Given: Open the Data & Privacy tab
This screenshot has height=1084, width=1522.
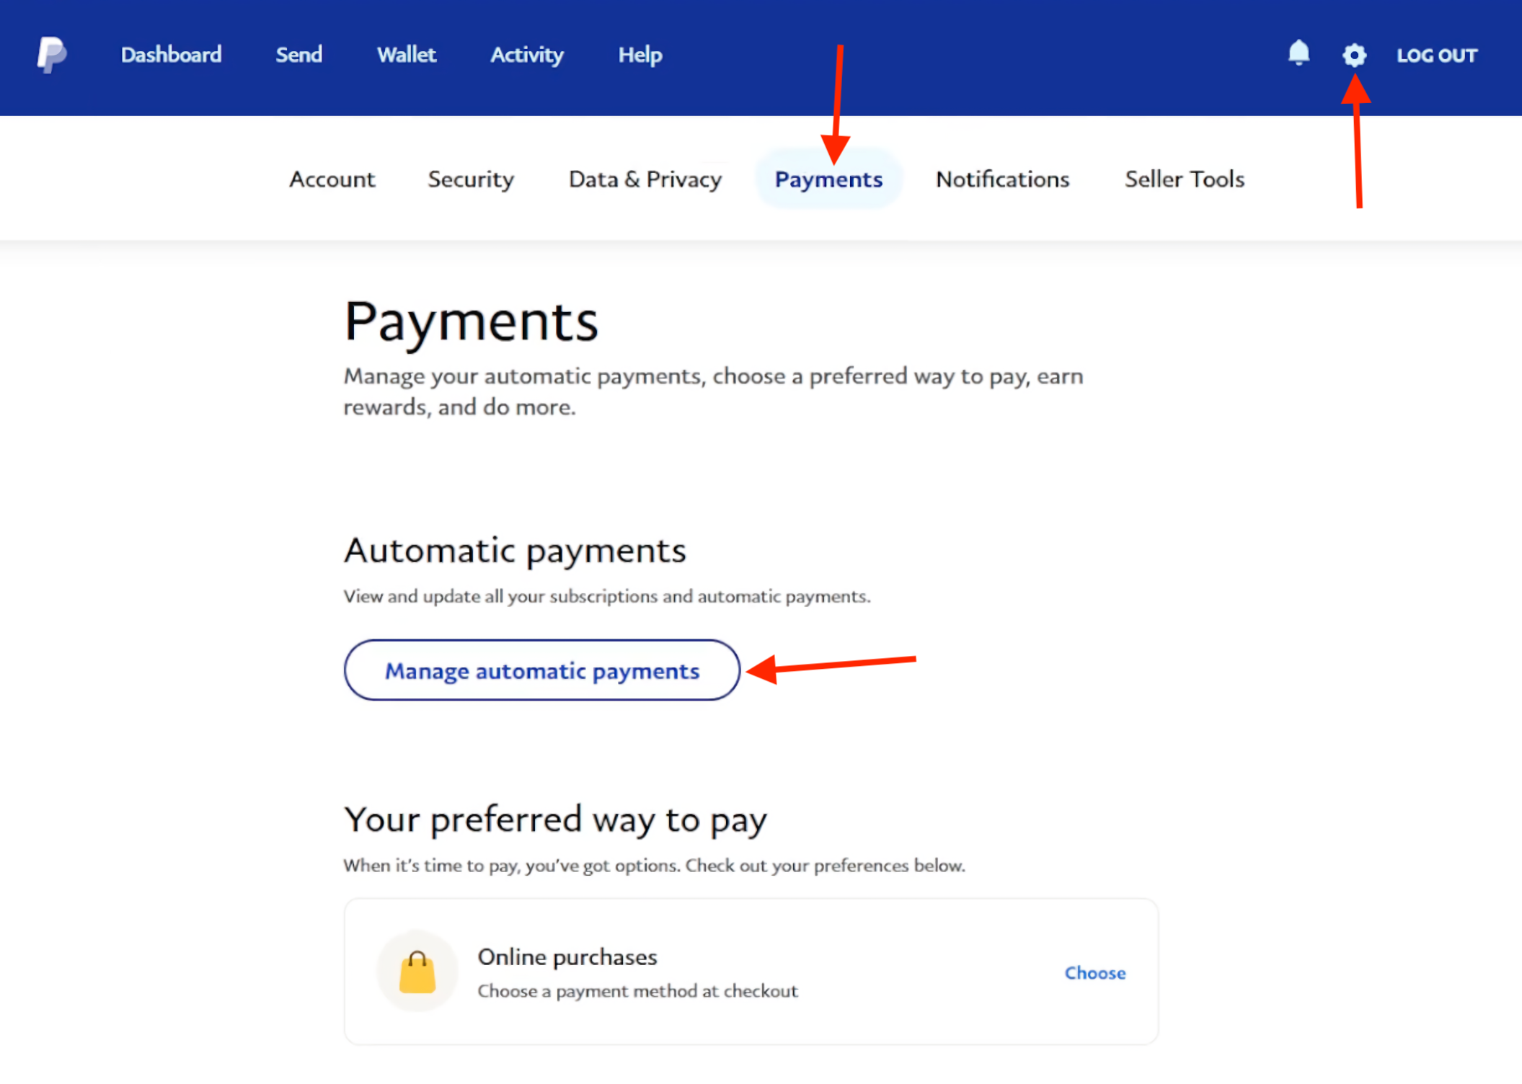Looking at the screenshot, I should pos(645,179).
